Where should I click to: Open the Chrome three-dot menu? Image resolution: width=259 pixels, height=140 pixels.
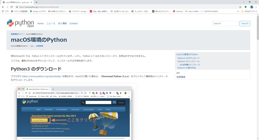(256, 7)
